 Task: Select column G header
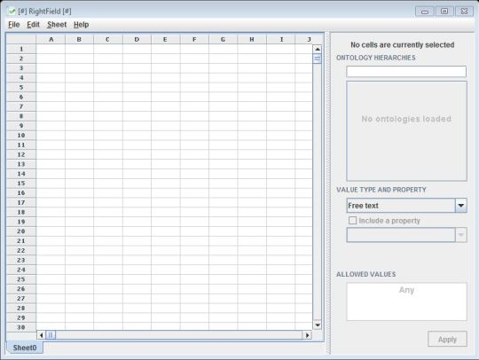click(223, 39)
